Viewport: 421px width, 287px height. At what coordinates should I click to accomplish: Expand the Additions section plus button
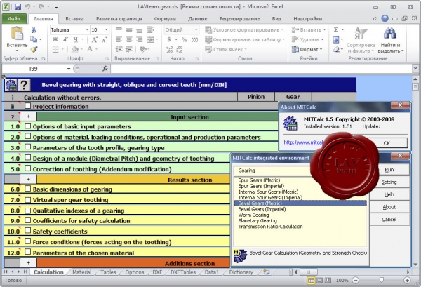click(28, 262)
